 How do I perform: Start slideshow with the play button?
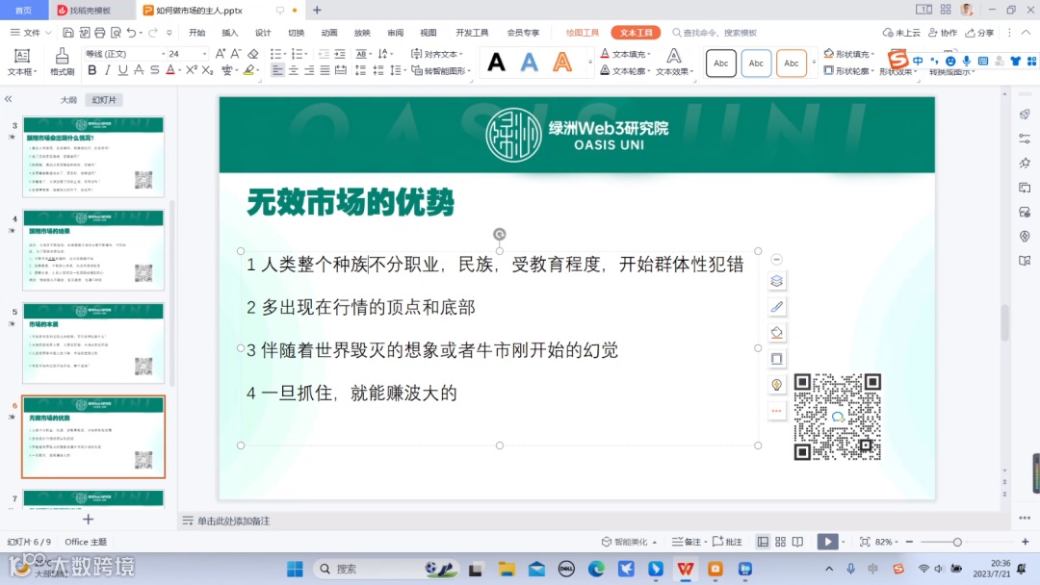[827, 542]
